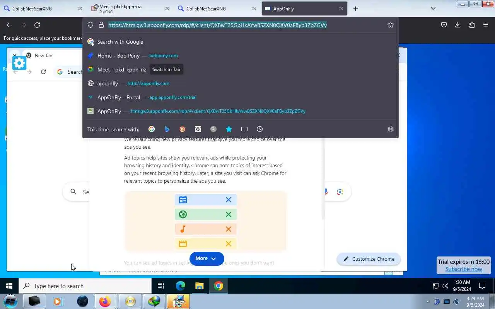The image size is (495, 309).
Task: Reload the page in Firefox toolbar
Action: coord(37,25)
